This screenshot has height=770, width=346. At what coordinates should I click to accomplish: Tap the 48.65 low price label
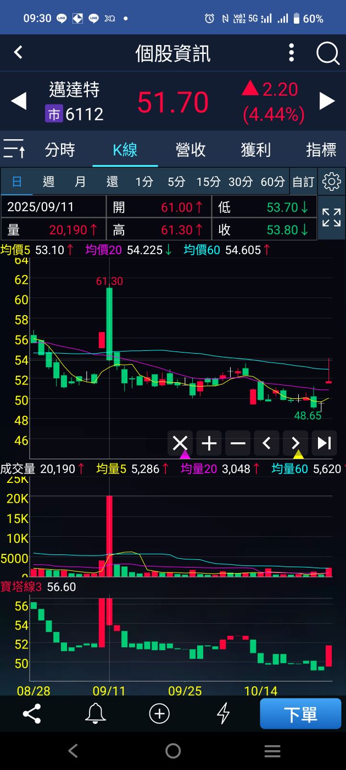point(308,416)
